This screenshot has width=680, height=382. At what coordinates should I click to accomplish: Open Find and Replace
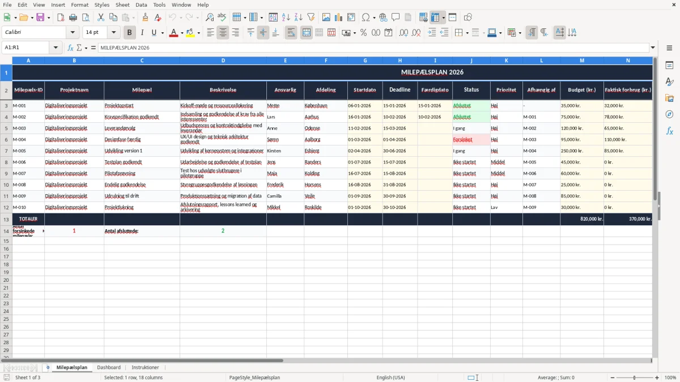click(x=210, y=18)
